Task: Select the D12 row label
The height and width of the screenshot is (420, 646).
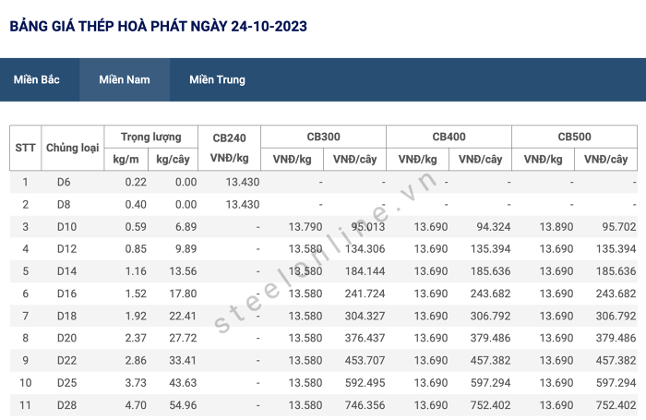Action: click(x=66, y=249)
